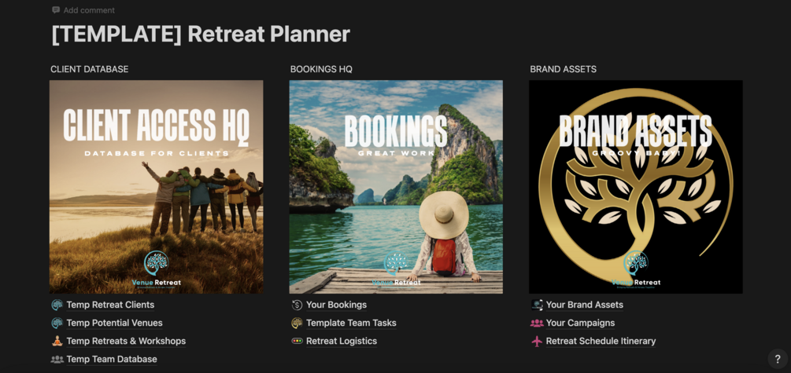Click the Brand Assets gold tree image

pyautogui.click(x=636, y=187)
